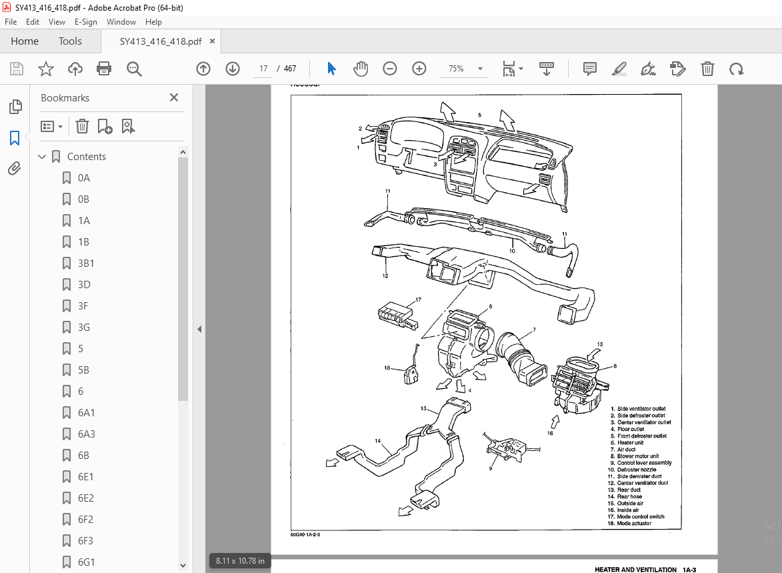The height and width of the screenshot is (573, 782).
Task: Find the current bookmark icon
Action: coord(128,126)
